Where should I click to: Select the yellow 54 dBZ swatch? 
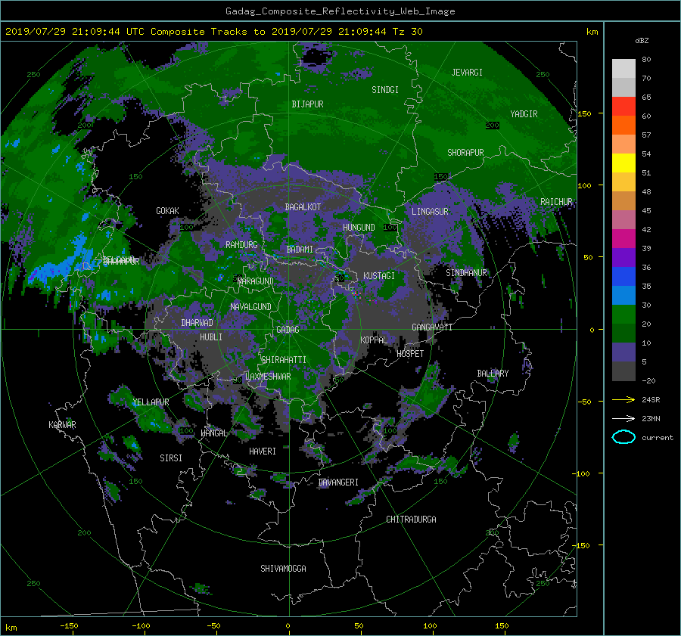(x=623, y=163)
